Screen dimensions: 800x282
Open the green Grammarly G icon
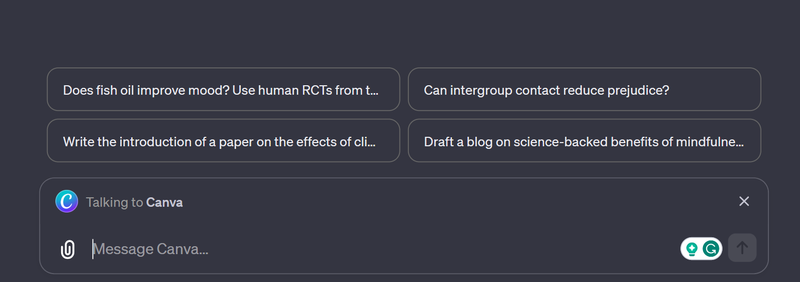[711, 248]
